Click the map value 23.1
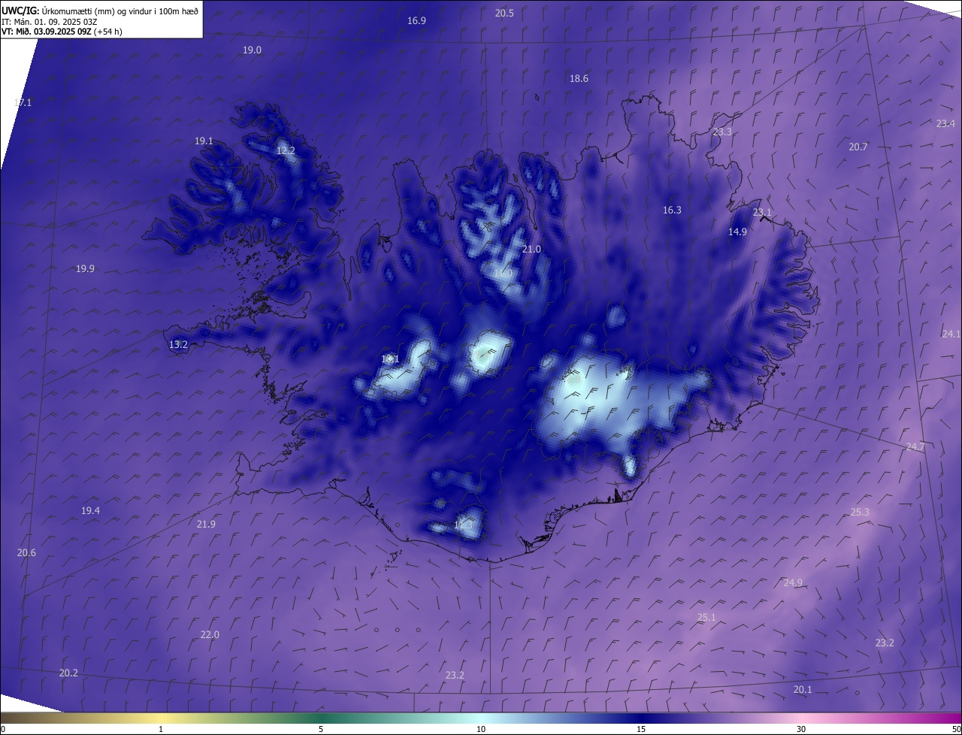 pyautogui.click(x=763, y=213)
